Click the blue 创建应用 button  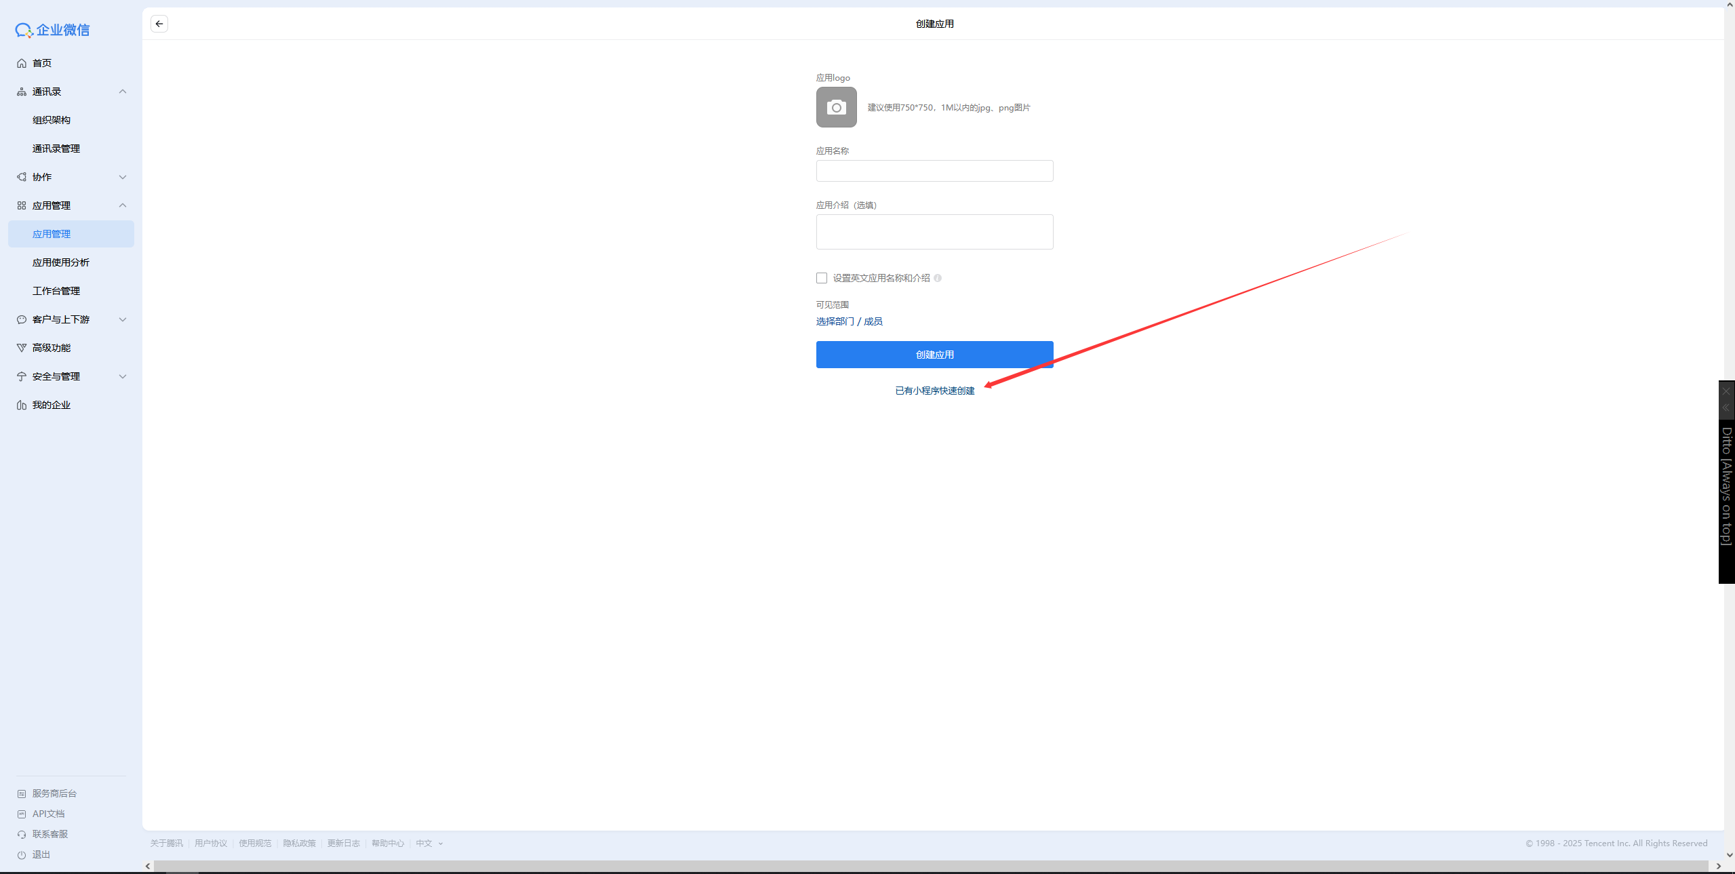(934, 355)
